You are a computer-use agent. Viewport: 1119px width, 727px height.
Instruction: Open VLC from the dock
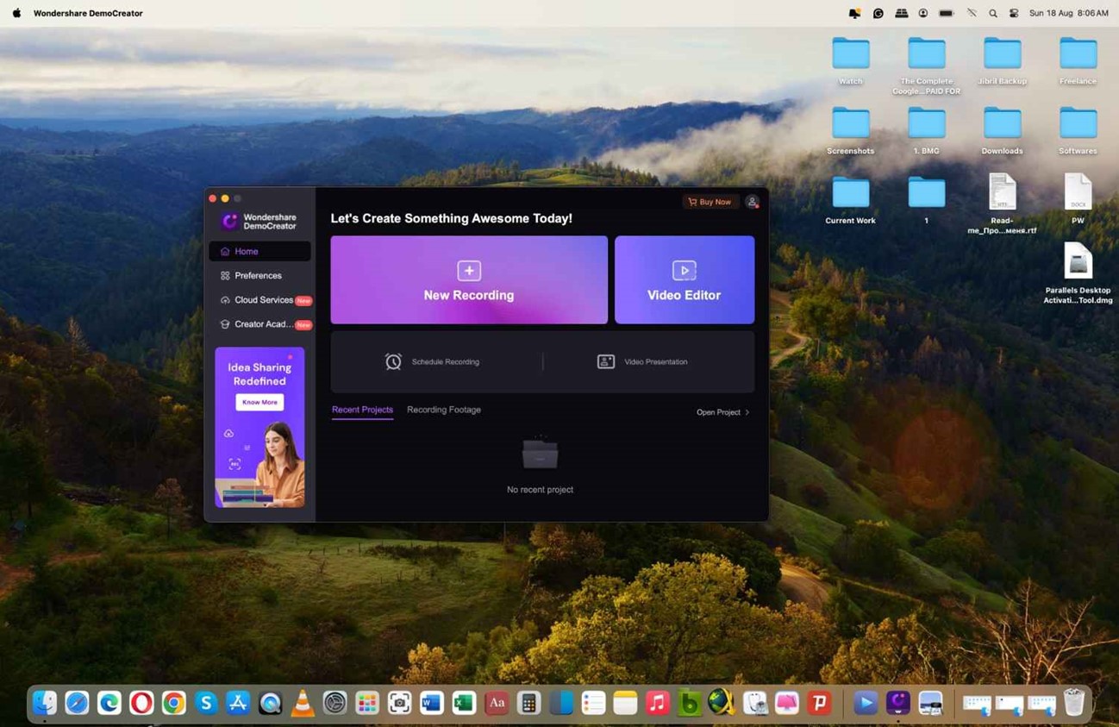coord(303,704)
